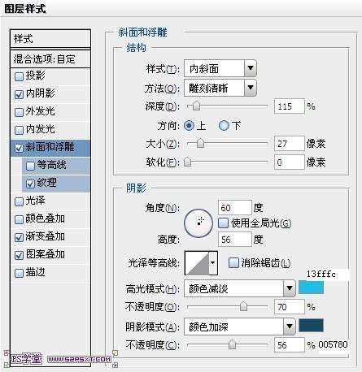Open the shadow color swatch (dark blue)
Image resolution: width=362 pixels, height=372 pixels.
tap(311, 326)
